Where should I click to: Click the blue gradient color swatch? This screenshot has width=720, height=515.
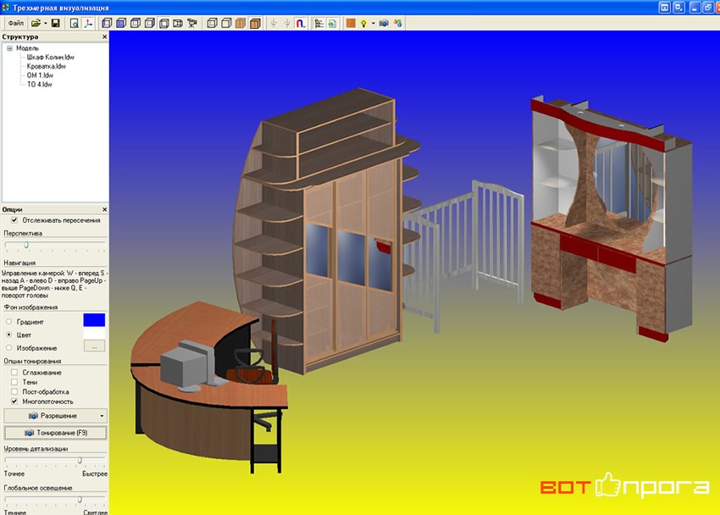pyautogui.click(x=94, y=320)
